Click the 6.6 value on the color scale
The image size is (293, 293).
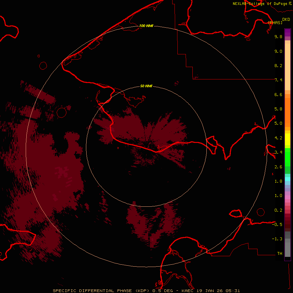278,94
